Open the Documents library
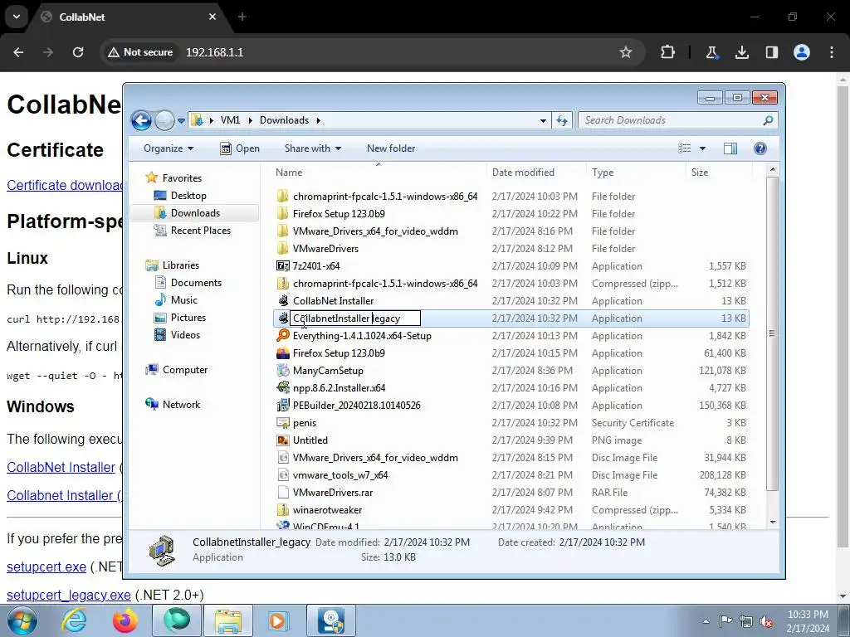Screen dimensions: 850x637 pos(196,283)
